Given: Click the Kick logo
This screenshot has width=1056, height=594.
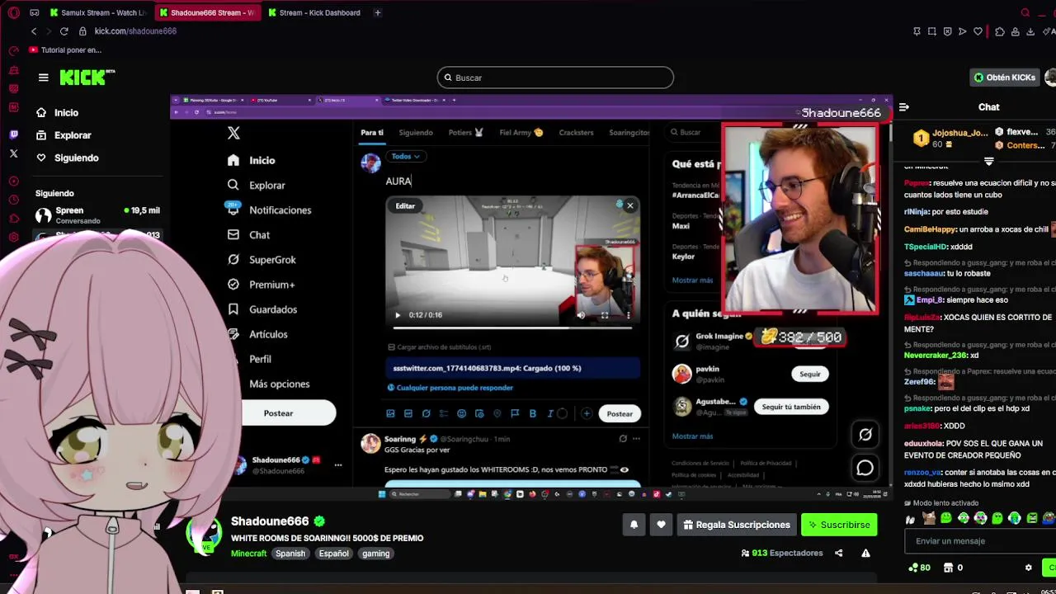Looking at the screenshot, I should pyautogui.click(x=87, y=77).
